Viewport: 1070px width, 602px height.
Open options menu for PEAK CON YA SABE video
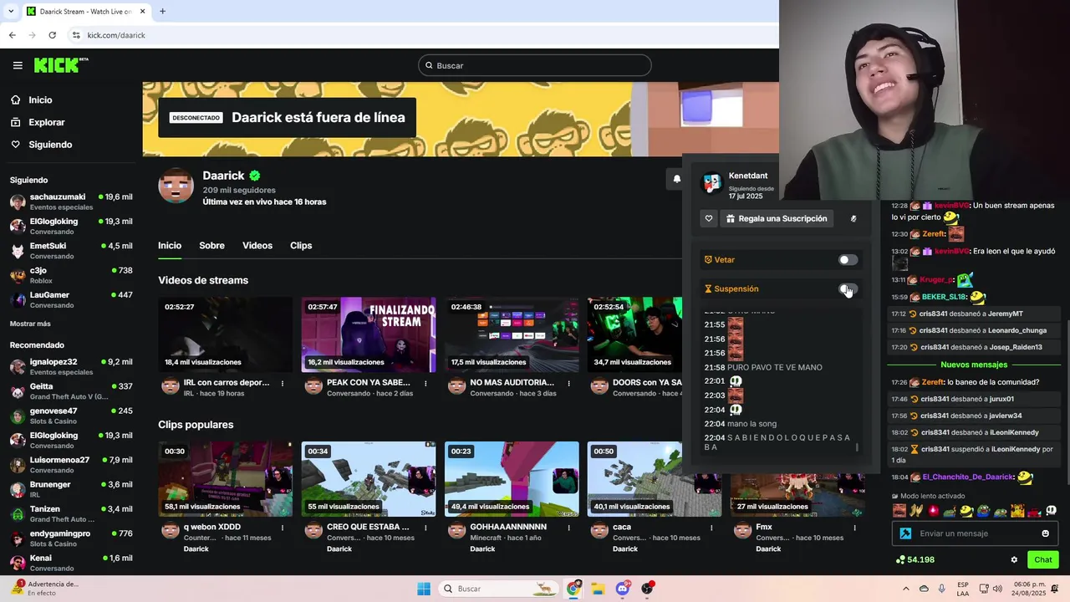tap(425, 384)
